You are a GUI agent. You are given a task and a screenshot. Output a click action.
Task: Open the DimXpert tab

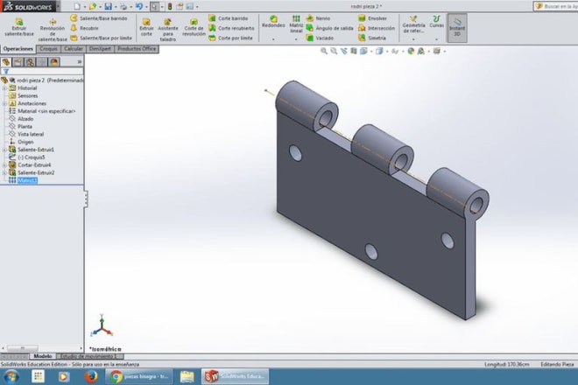pos(100,49)
